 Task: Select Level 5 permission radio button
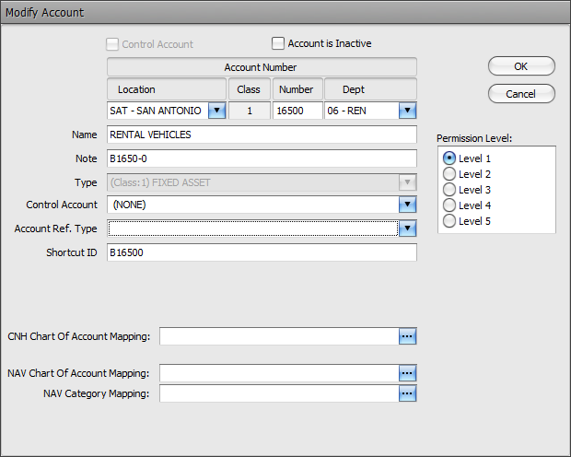click(449, 221)
